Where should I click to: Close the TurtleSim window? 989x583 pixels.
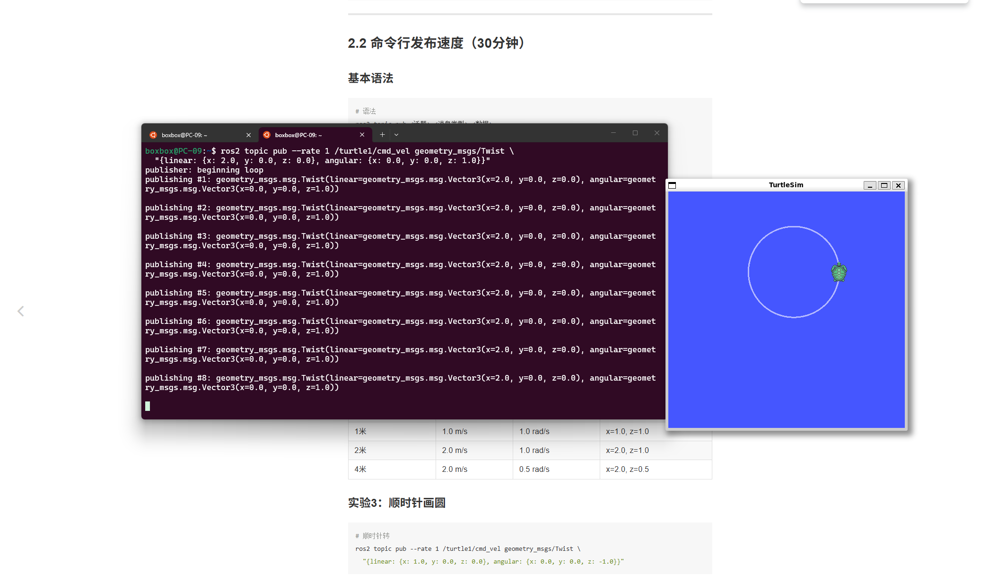898,185
